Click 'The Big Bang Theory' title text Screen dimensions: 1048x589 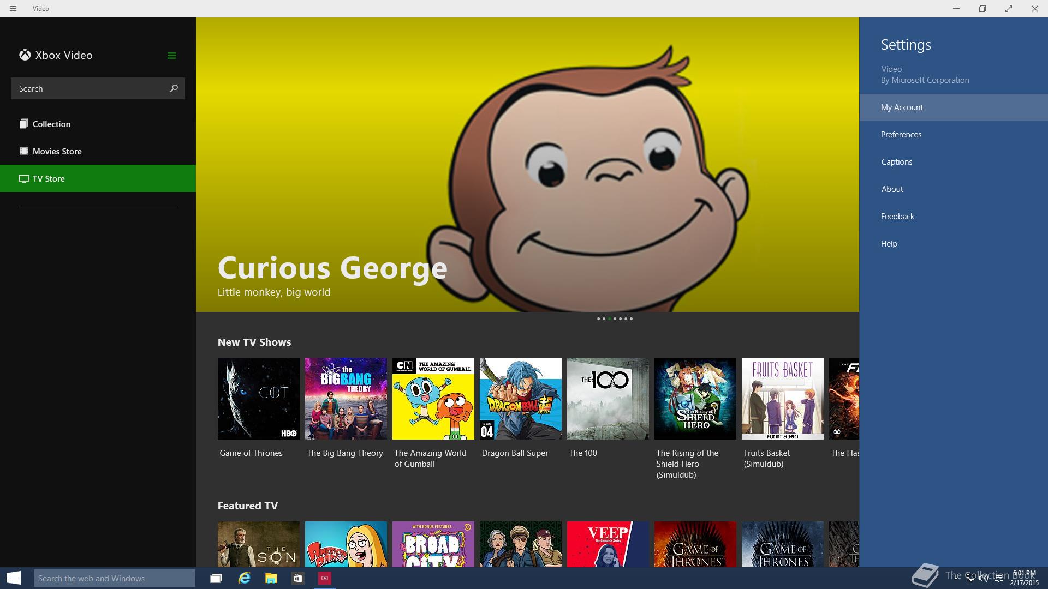coord(345,453)
